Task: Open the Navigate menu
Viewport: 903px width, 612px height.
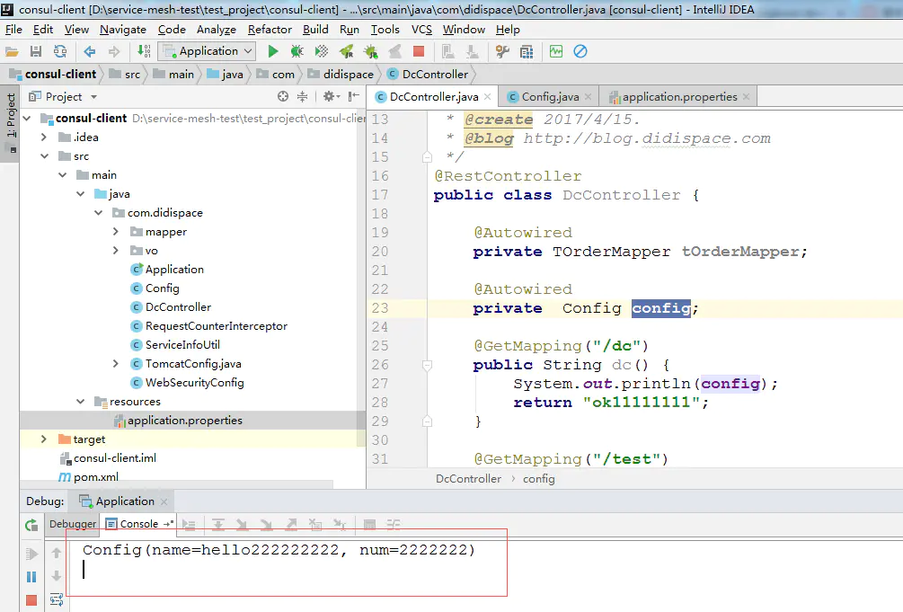Action: coord(123,30)
